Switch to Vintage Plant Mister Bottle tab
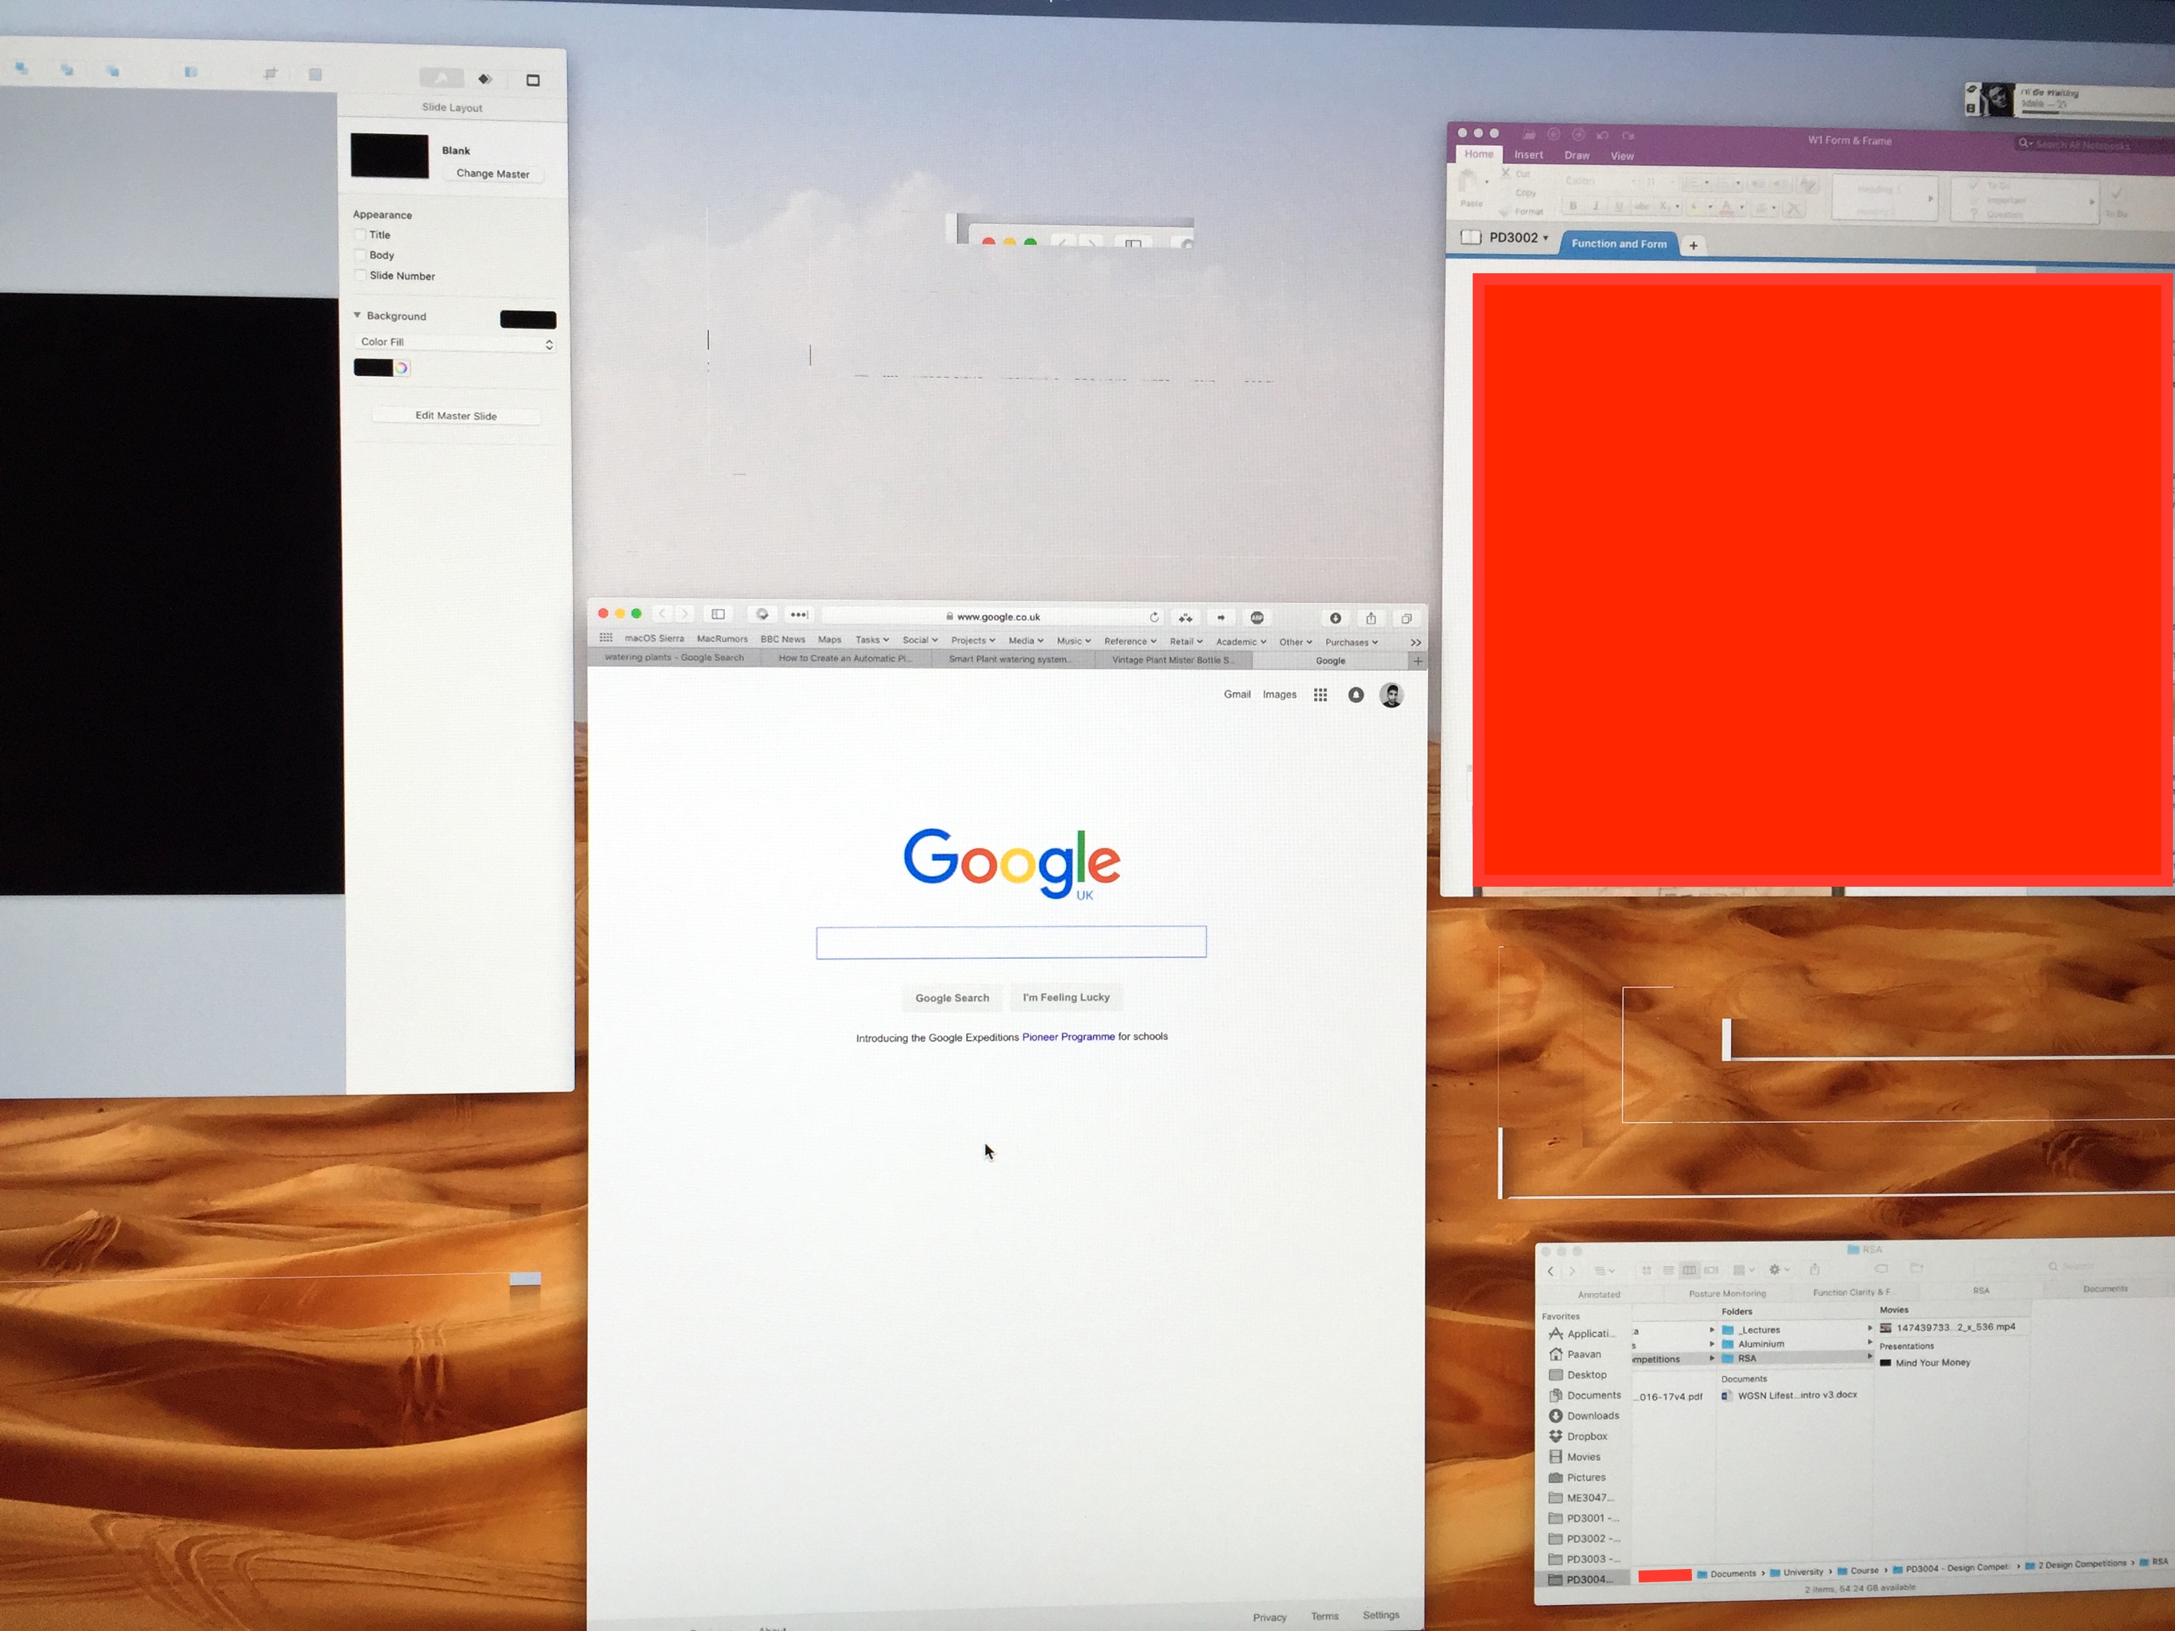The height and width of the screenshot is (1631, 2175). [1172, 660]
